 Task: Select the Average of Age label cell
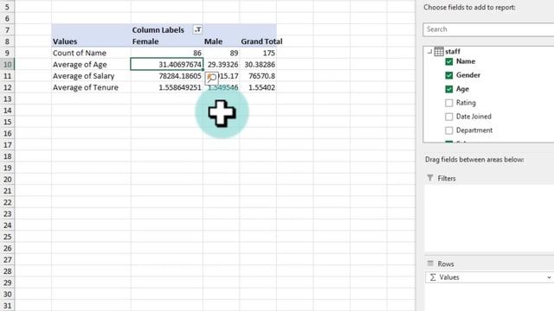91,65
